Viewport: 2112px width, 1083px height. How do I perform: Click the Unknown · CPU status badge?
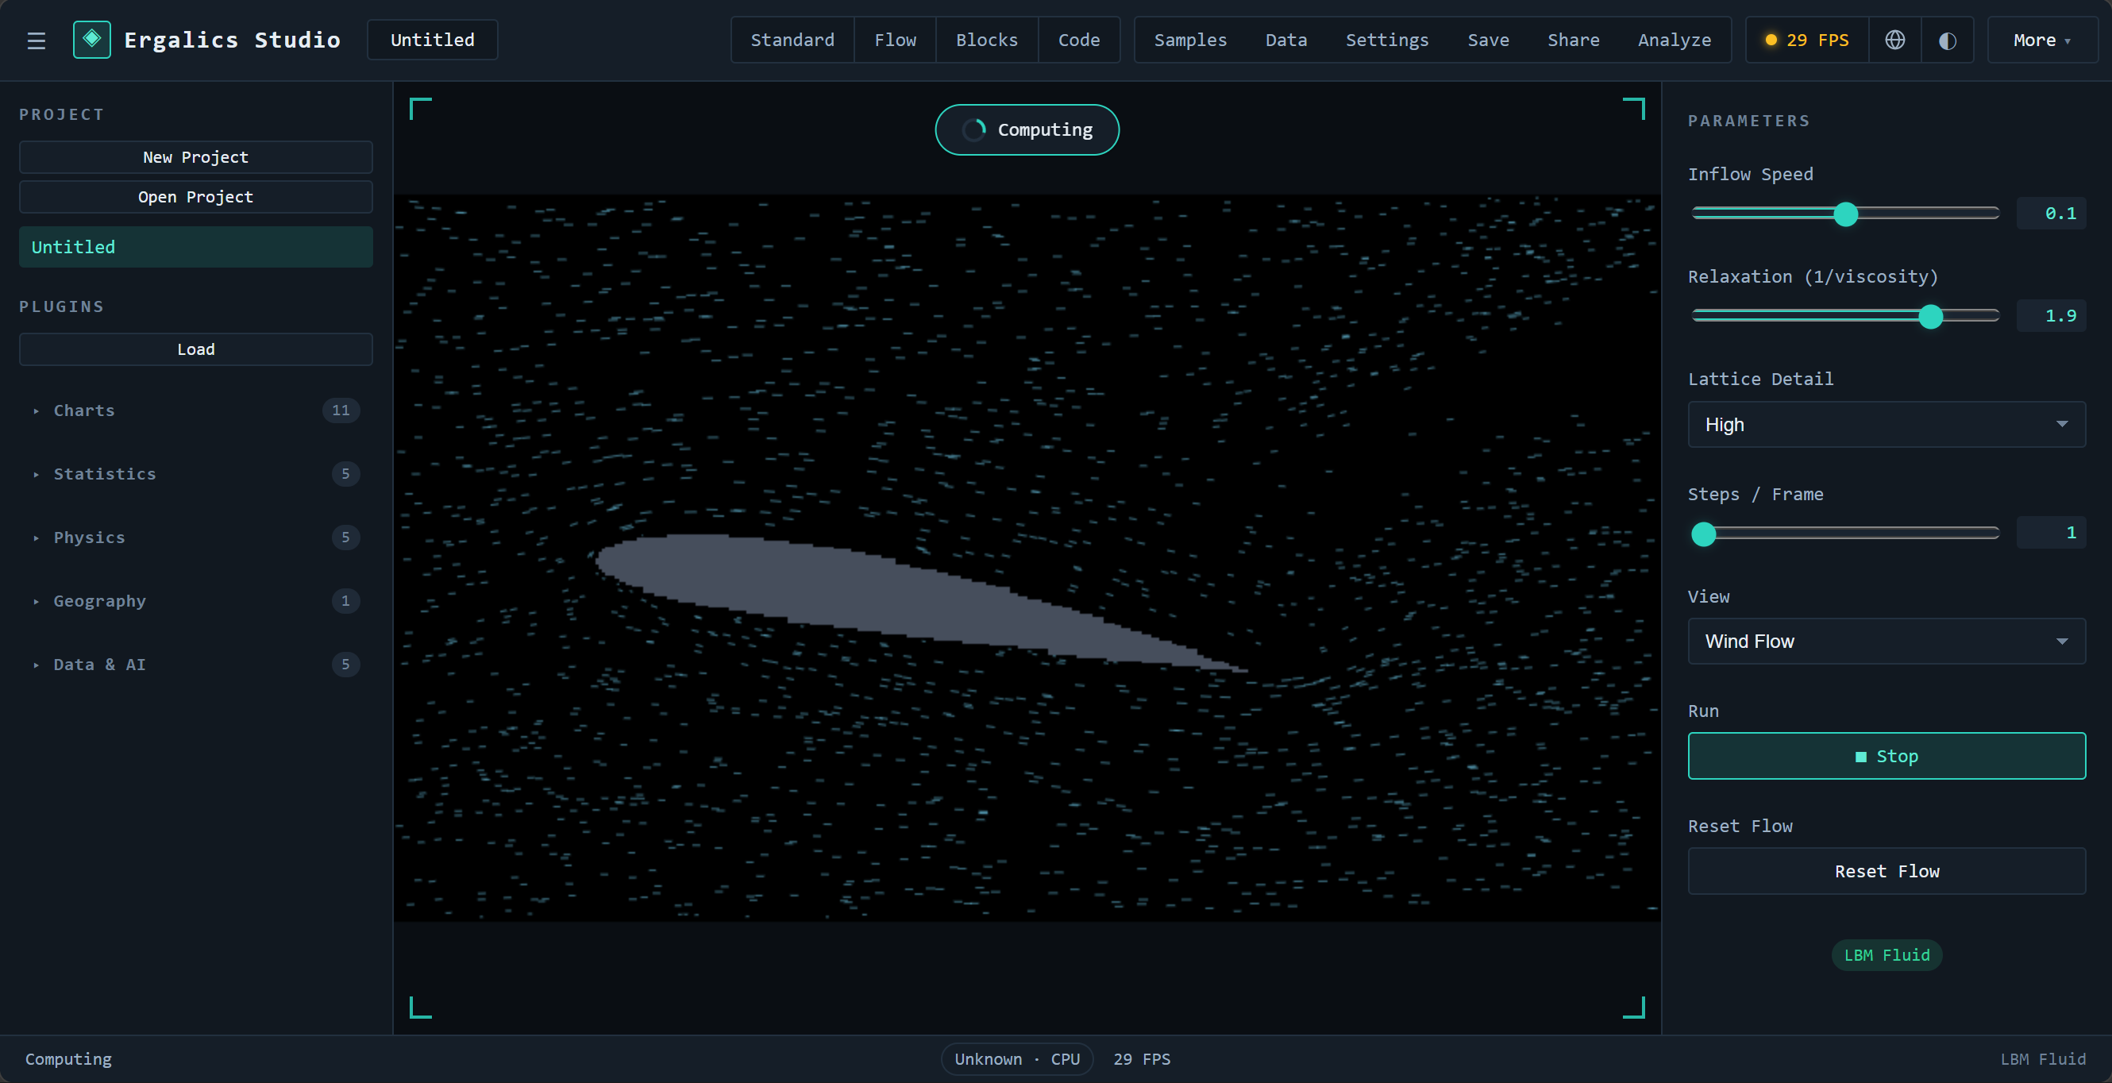[1016, 1059]
